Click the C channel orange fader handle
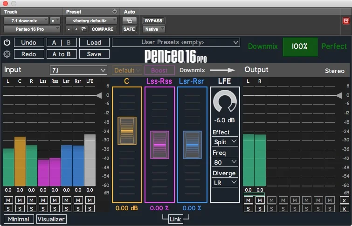The height and width of the screenshot is (226, 352). [127, 131]
